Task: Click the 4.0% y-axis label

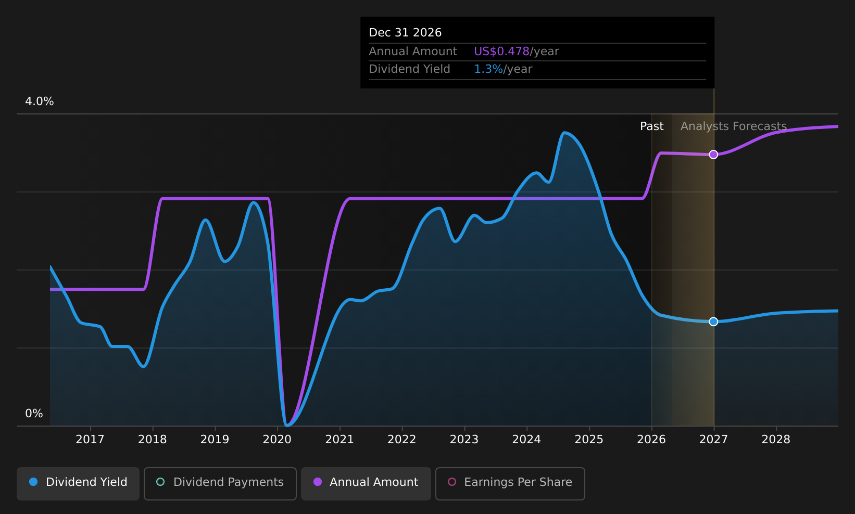Action: (40, 101)
